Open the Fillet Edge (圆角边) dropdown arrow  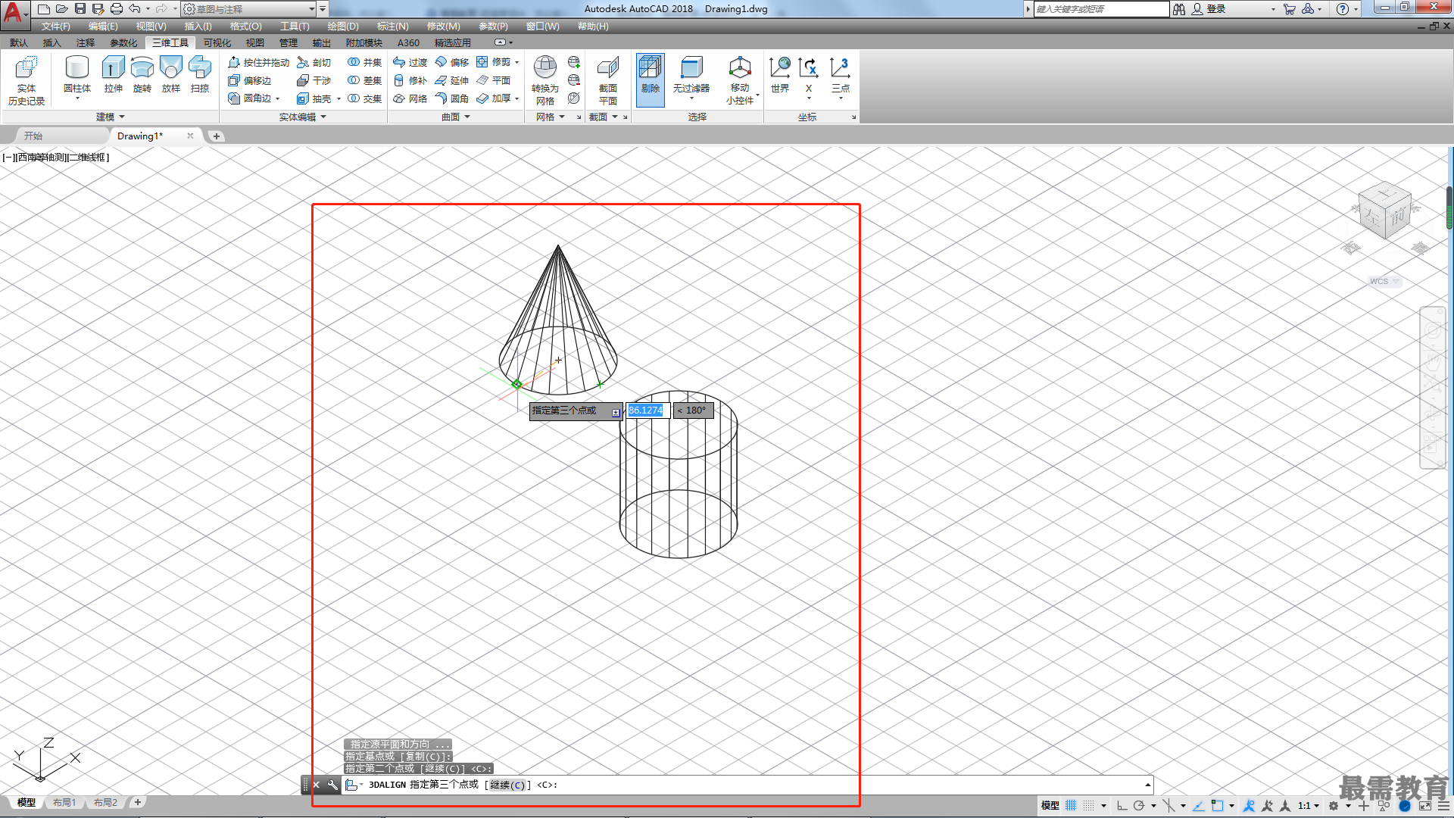point(278,98)
